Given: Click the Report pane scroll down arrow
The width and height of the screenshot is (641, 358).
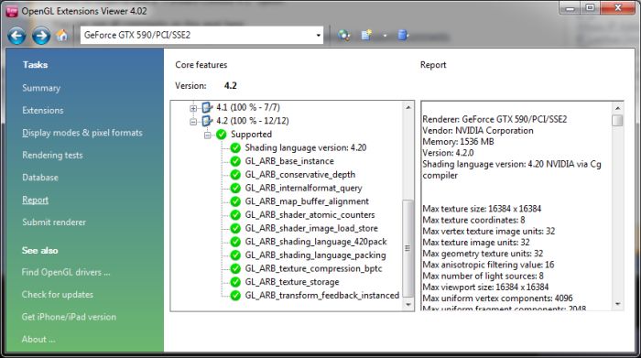Looking at the screenshot, I should point(618,304).
